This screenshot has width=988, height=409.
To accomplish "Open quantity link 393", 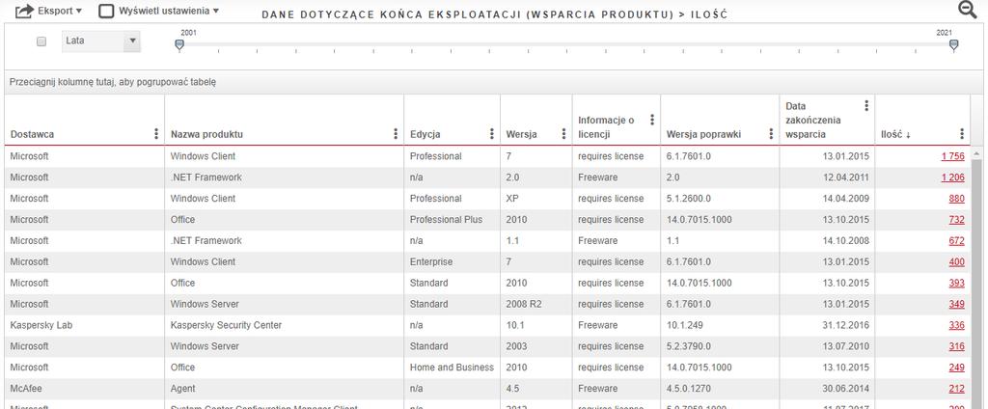I will pos(956,283).
